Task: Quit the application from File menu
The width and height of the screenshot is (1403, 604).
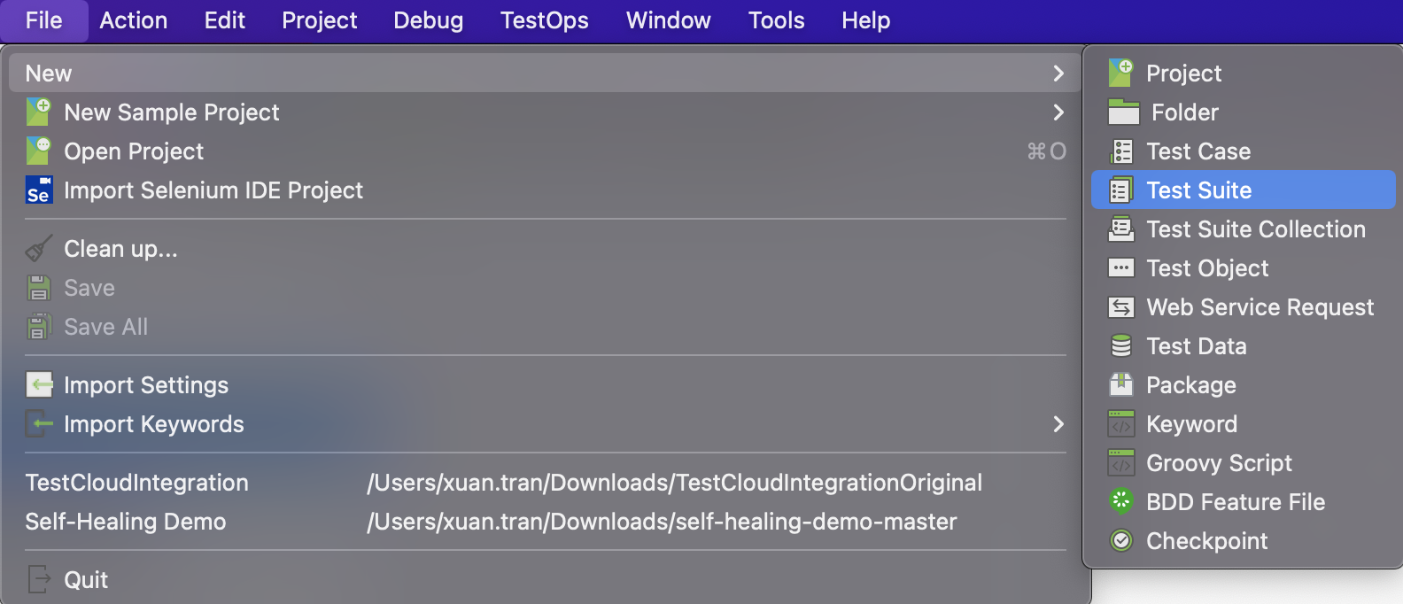Action: click(86, 580)
